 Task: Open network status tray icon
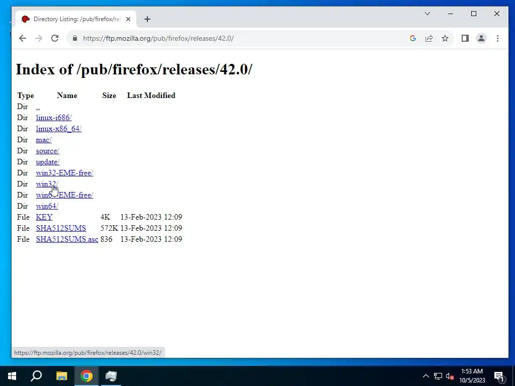[438, 376]
